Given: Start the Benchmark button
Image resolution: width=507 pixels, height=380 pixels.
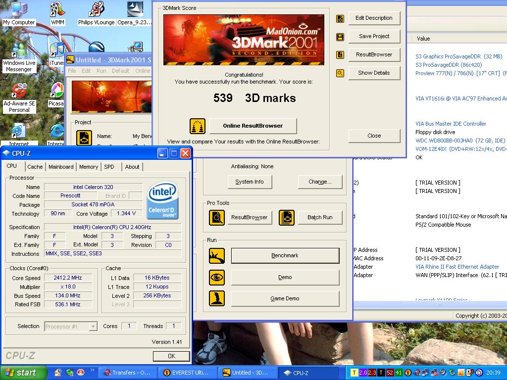Looking at the screenshot, I should coord(285,256).
